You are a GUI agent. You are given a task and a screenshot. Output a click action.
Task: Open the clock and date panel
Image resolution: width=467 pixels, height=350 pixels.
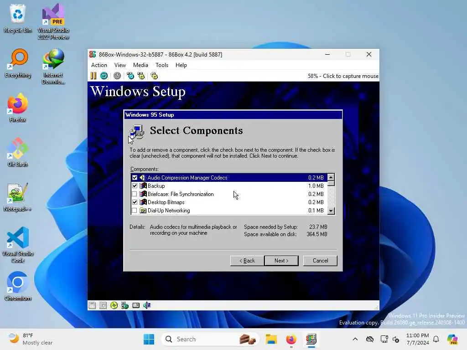(x=418, y=339)
